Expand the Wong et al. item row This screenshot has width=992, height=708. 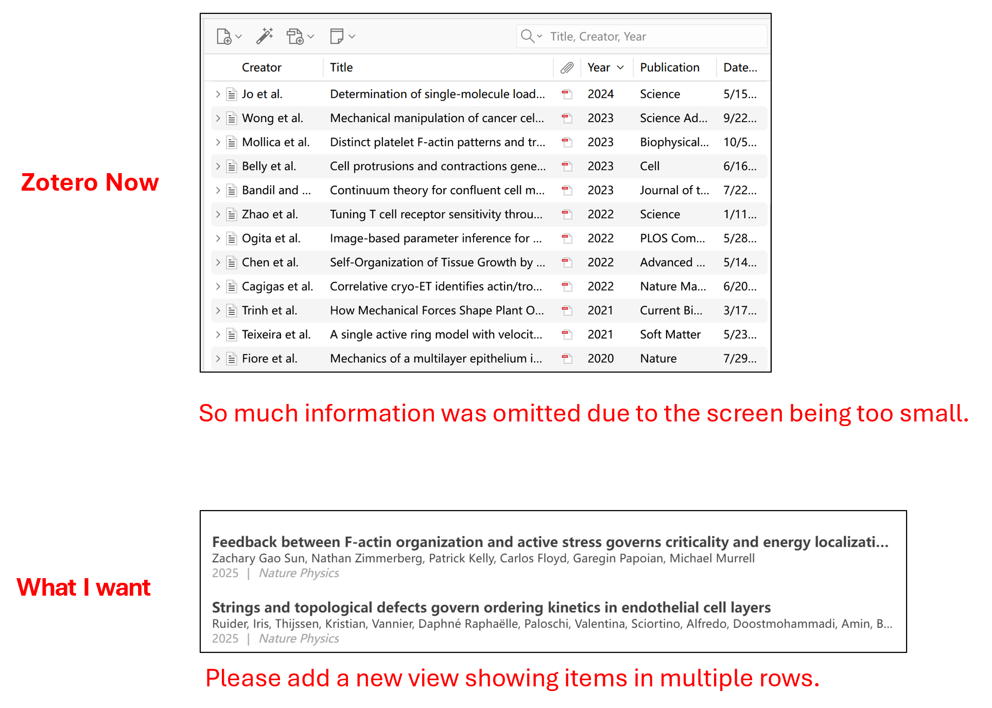[218, 119]
